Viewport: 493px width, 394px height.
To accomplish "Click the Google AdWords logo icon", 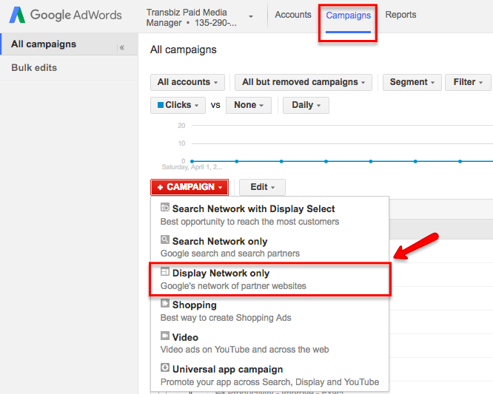I will click(18, 16).
